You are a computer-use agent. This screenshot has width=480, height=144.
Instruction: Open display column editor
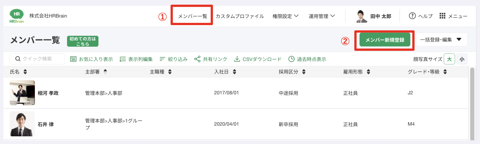click(x=136, y=59)
